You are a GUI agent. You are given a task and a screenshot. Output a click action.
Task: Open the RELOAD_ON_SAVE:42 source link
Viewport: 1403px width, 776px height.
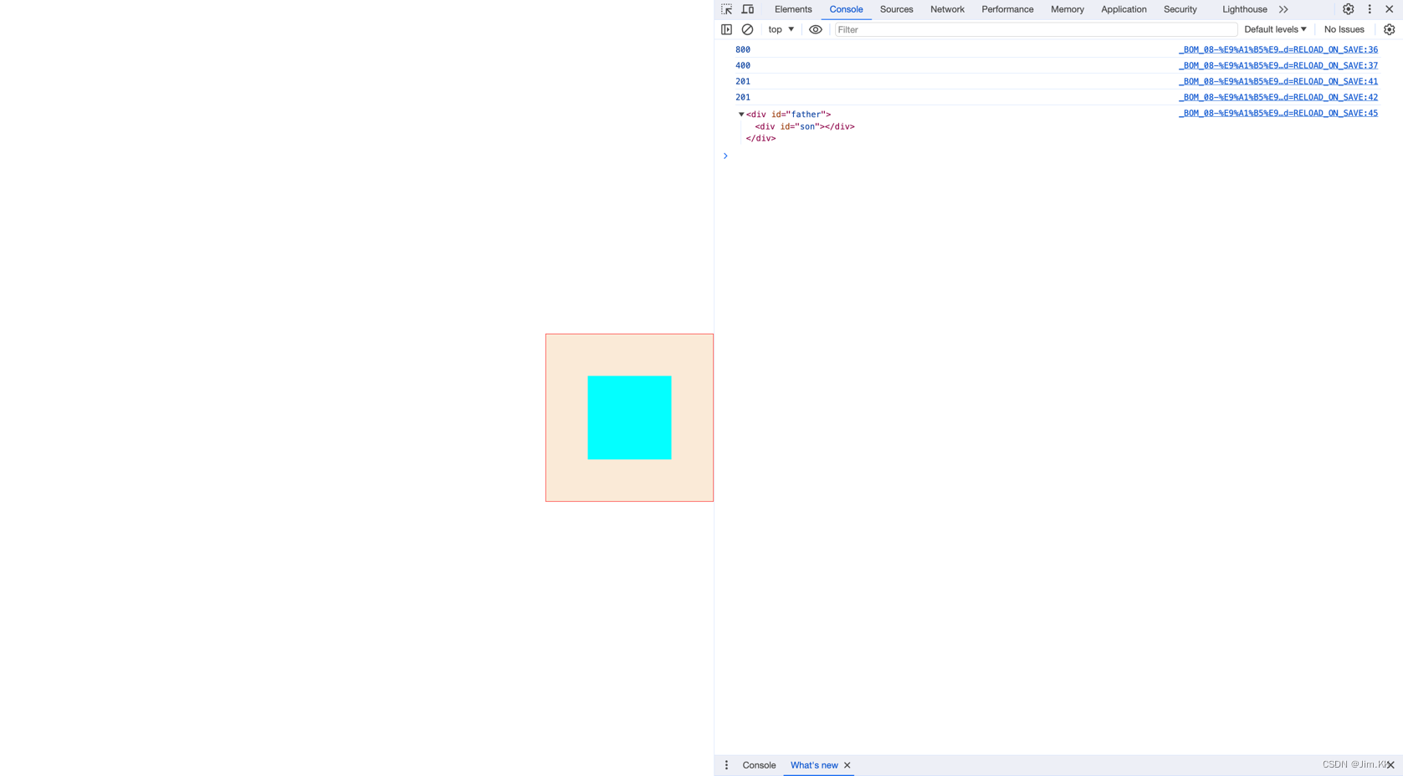pyautogui.click(x=1278, y=97)
